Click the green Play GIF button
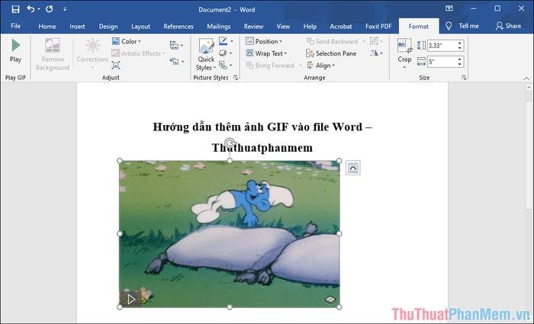534x324 pixels. 16,50
